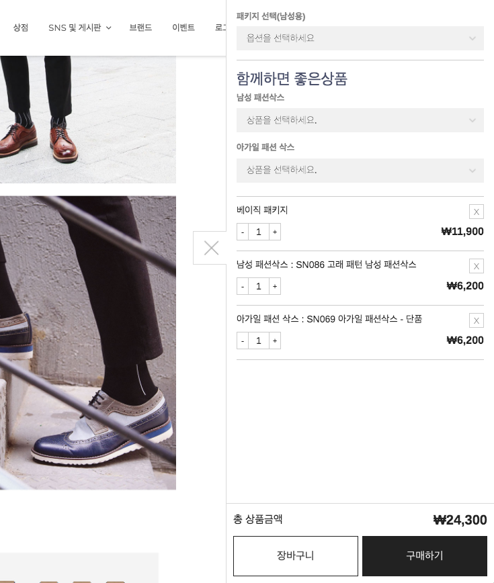Open the SNS 및 게시판 menu

tap(79, 28)
